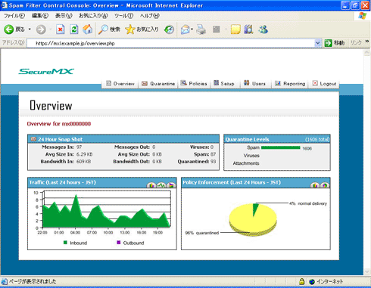The width and height of the screenshot is (371, 288).
Task: Open the ファイル(F) menu
Action: (x=14, y=16)
